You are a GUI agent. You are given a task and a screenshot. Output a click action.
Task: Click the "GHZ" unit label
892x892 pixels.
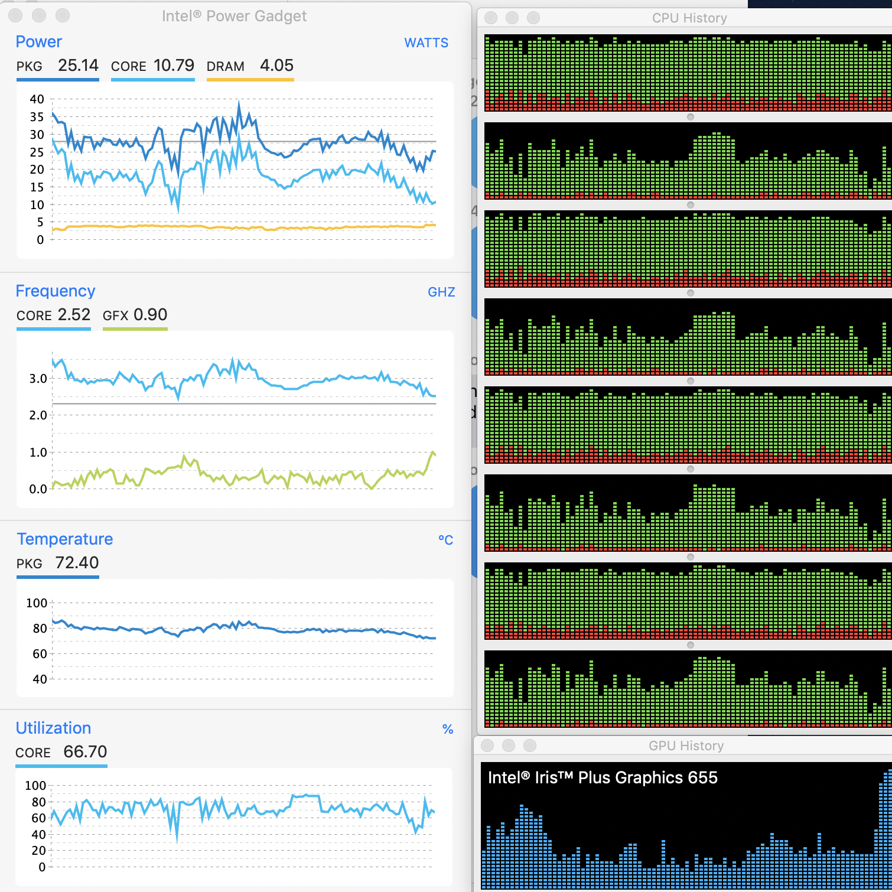[442, 292]
